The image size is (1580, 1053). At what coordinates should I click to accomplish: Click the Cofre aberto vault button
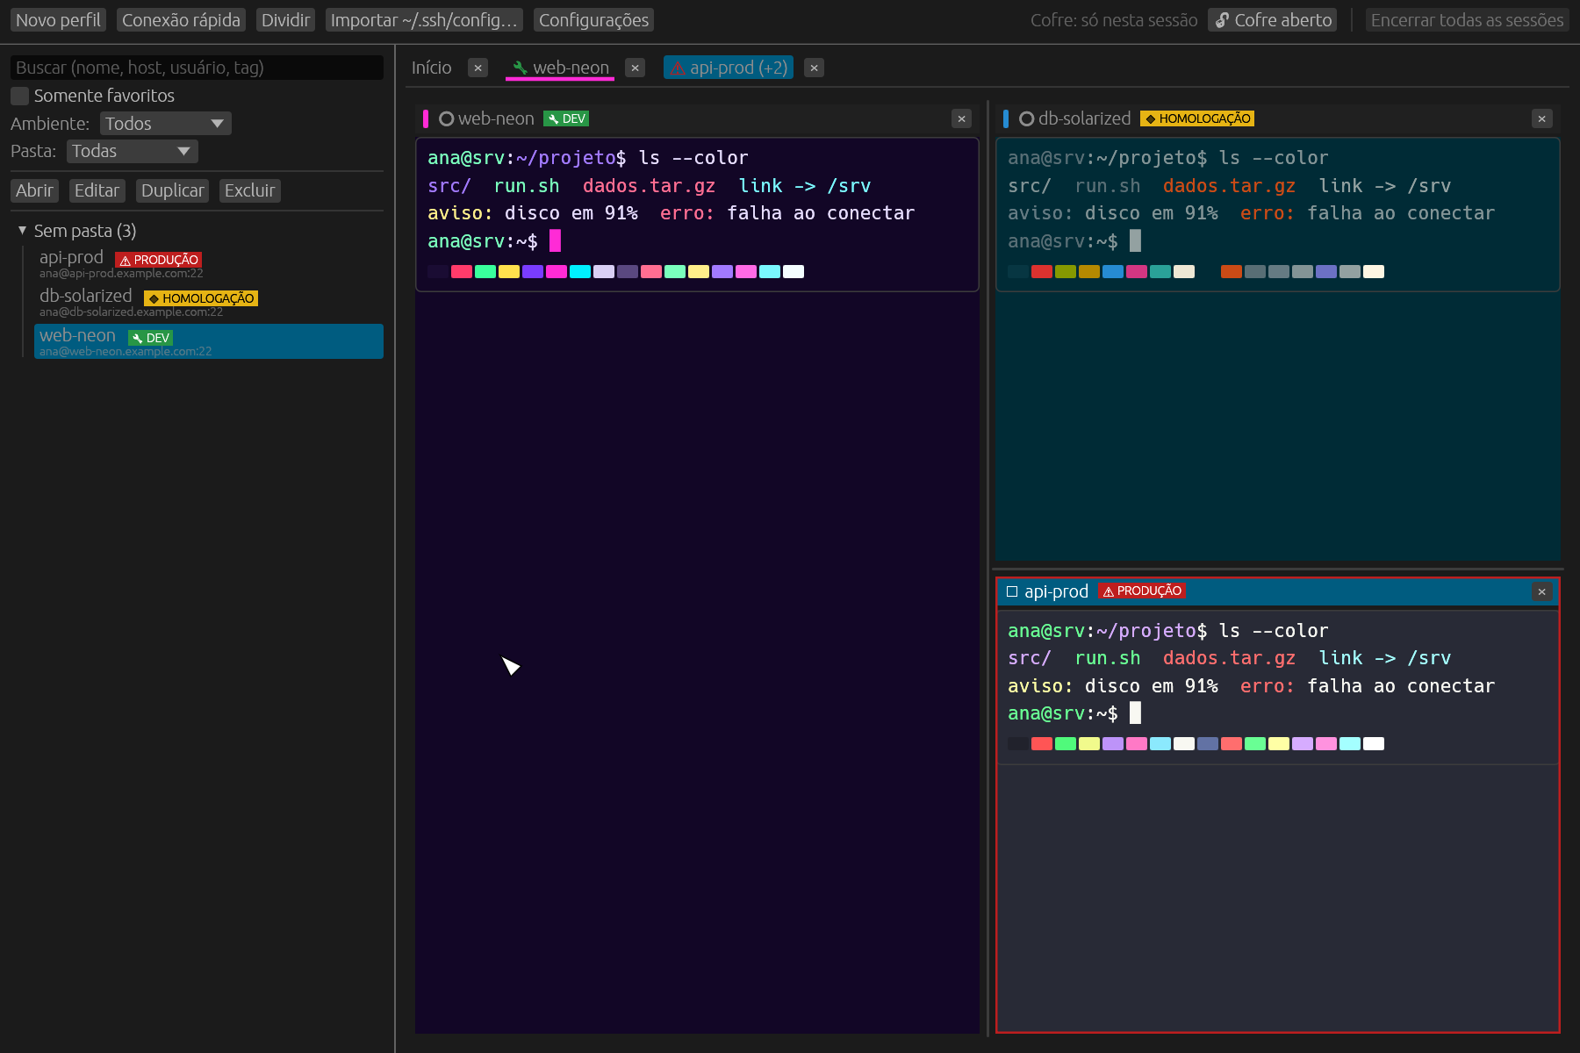1272,20
